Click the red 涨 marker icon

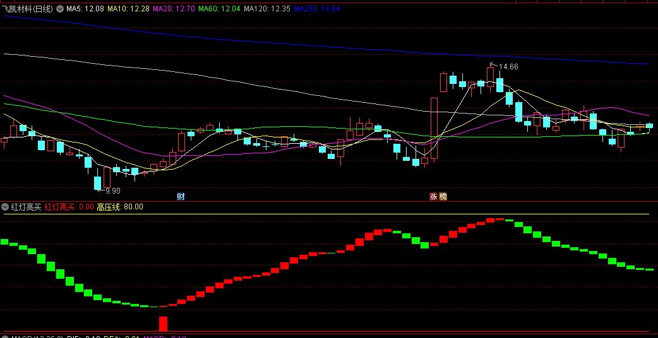pyautogui.click(x=433, y=197)
